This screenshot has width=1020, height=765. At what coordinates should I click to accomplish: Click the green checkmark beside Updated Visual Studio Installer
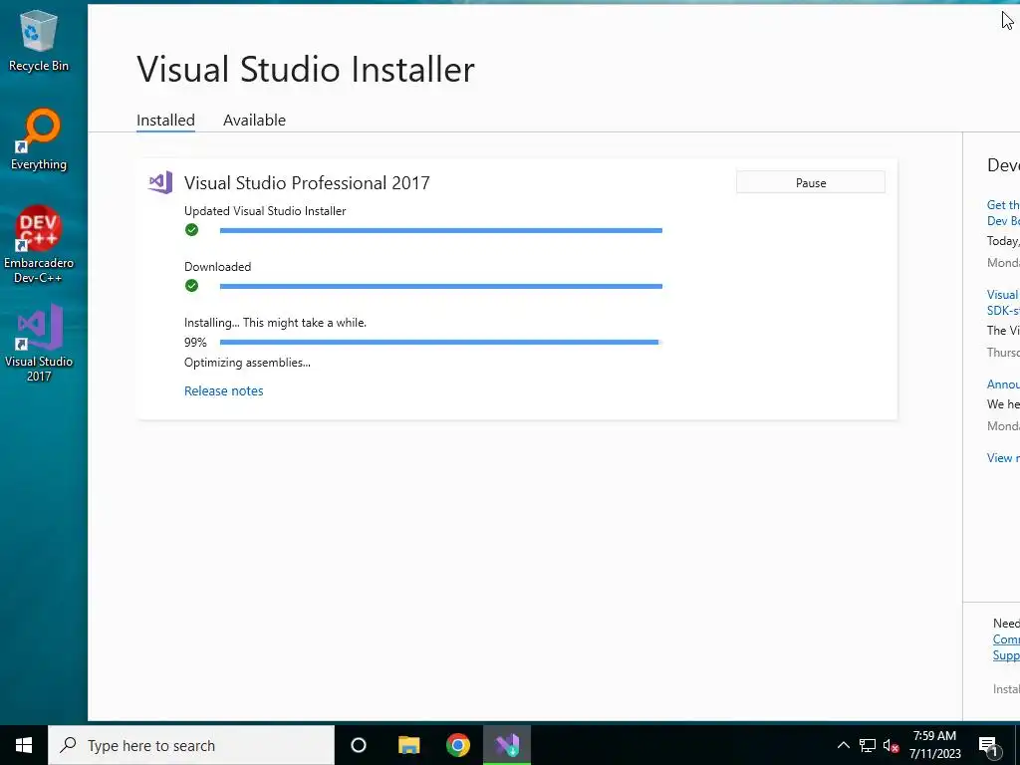pos(191,230)
